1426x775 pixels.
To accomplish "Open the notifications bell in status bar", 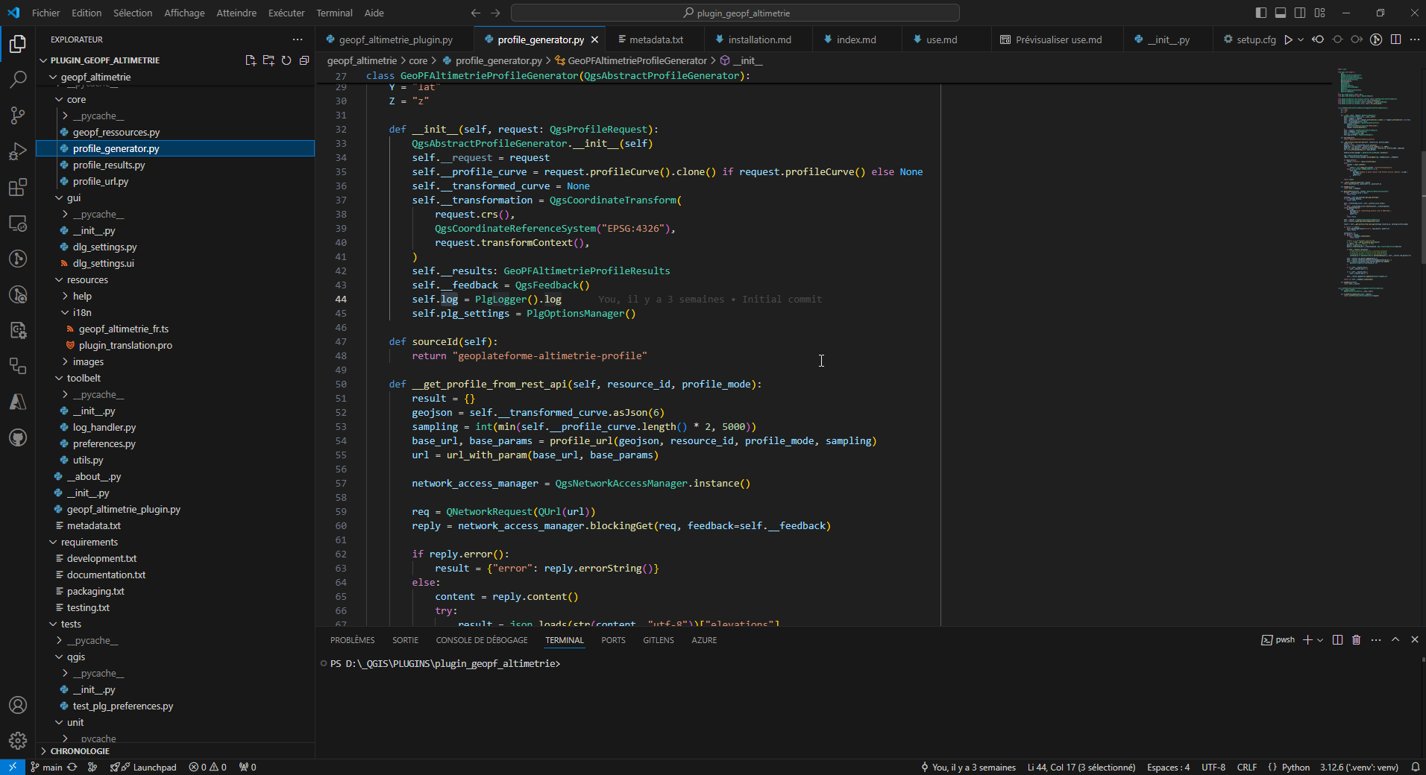I will point(1415,767).
